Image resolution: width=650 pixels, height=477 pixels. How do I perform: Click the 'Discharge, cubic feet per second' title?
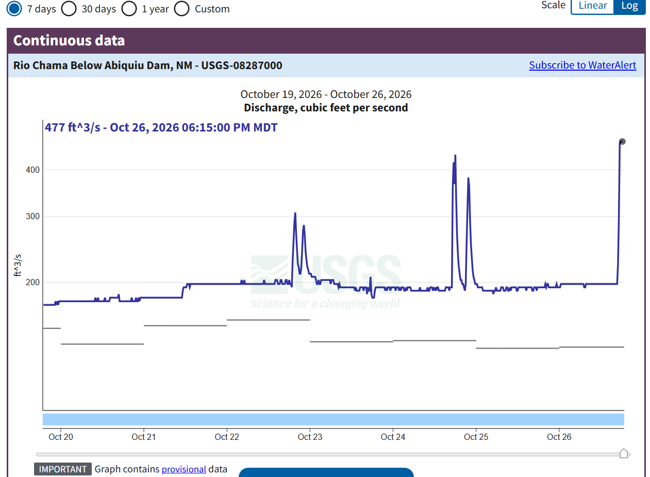coord(326,108)
